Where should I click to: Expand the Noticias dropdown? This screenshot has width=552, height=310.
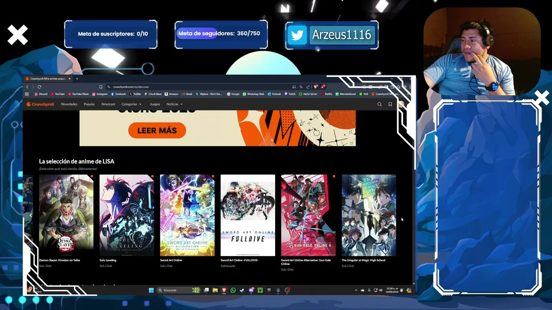click(174, 104)
